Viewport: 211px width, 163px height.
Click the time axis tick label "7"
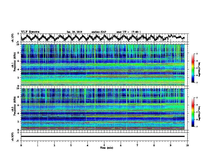(x=137, y=145)
